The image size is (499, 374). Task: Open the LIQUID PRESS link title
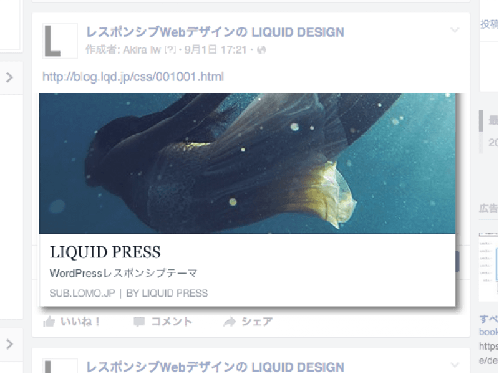pyautogui.click(x=105, y=252)
